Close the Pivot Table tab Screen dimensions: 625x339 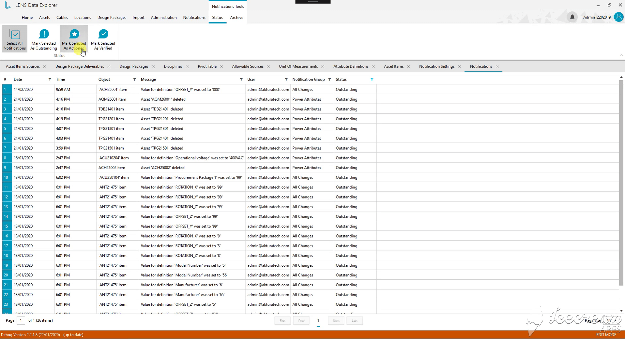pyautogui.click(x=221, y=66)
